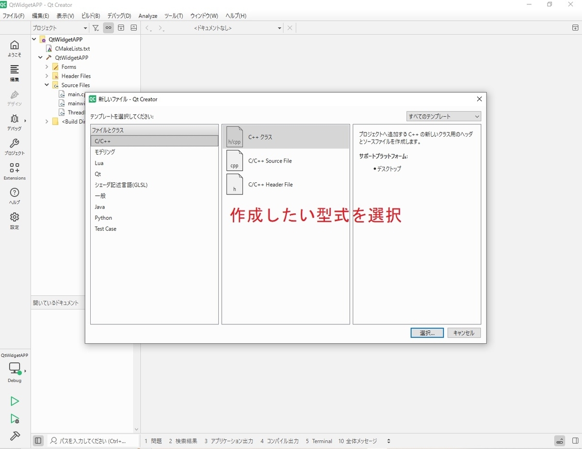
Task: Select the Python category
Action: [154, 218]
